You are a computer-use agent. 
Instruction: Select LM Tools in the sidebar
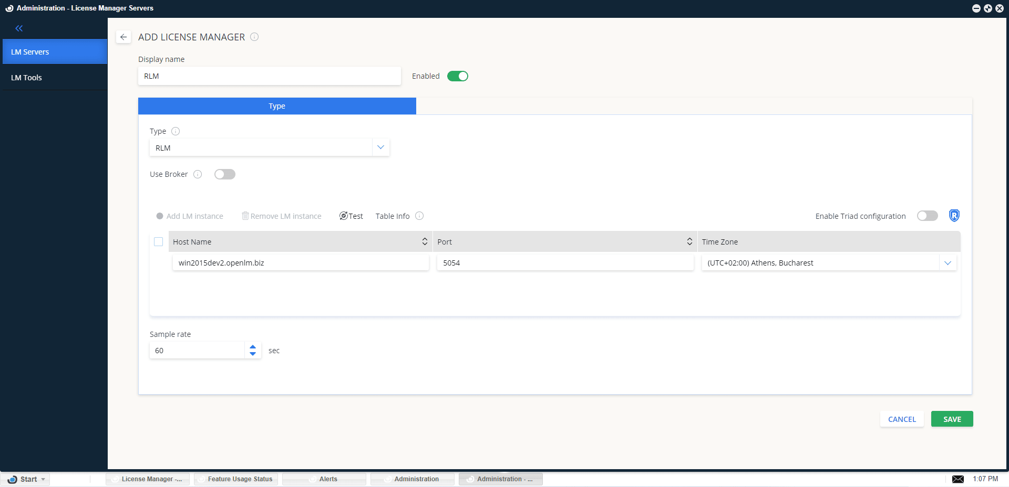pyautogui.click(x=27, y=77)
